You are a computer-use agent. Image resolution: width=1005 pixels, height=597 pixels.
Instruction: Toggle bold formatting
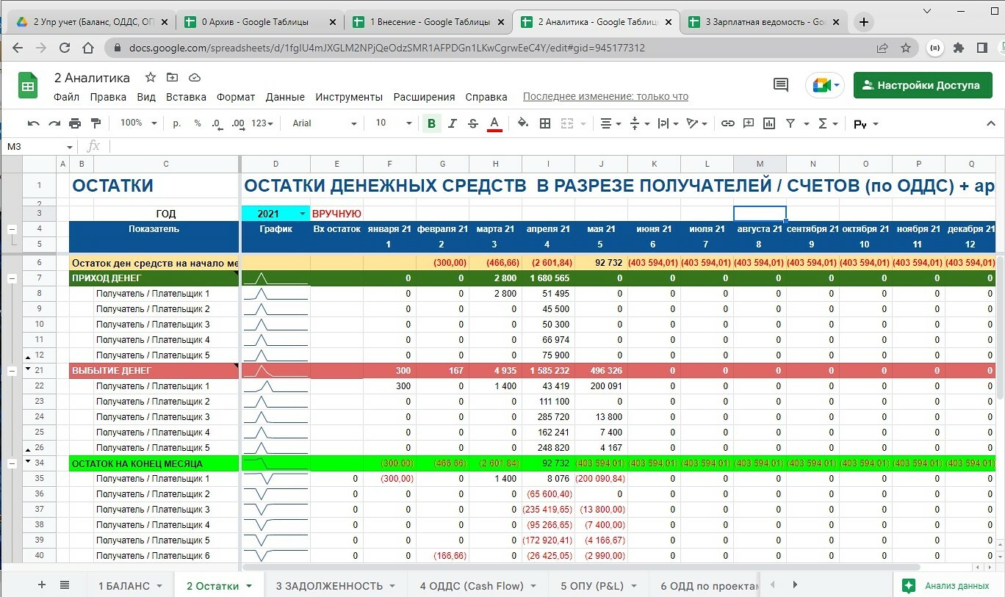click(431, 123)
